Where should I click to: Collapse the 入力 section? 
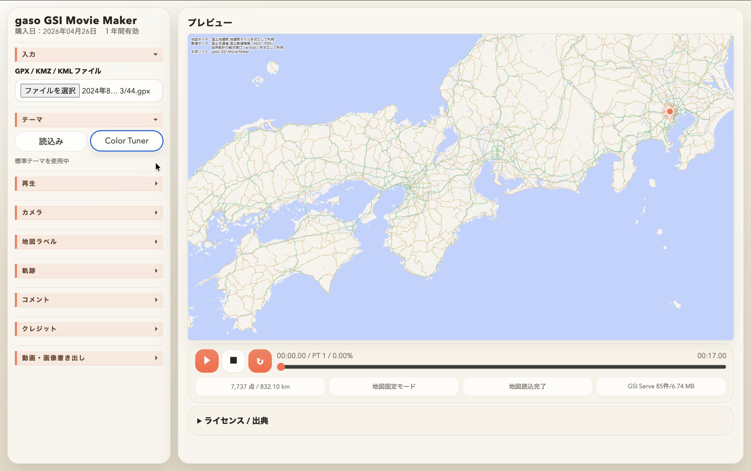coord(89,54)
